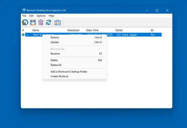Sort by the Date-Time column header
This screenshot has width=187, height=128.
pyautogui.click(x=100, y=30)
